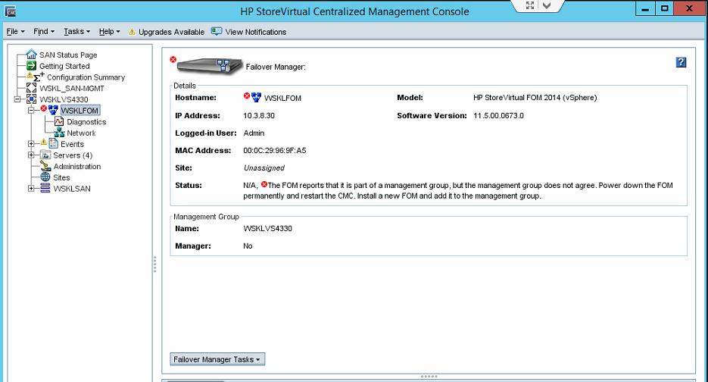Click the WSKL_SAN-MGMT node icon
708x382 pixels.
coord(31,88)
